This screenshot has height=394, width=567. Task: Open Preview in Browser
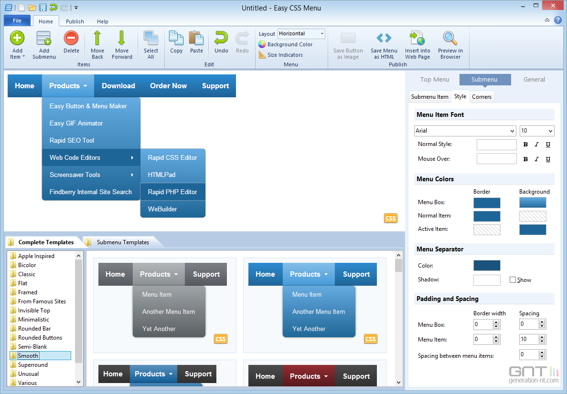[450, 39]
